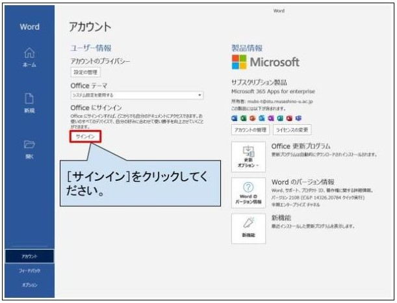Click the Outlook app icon
The width and height of the screenshot is (397, 303).
262,118
